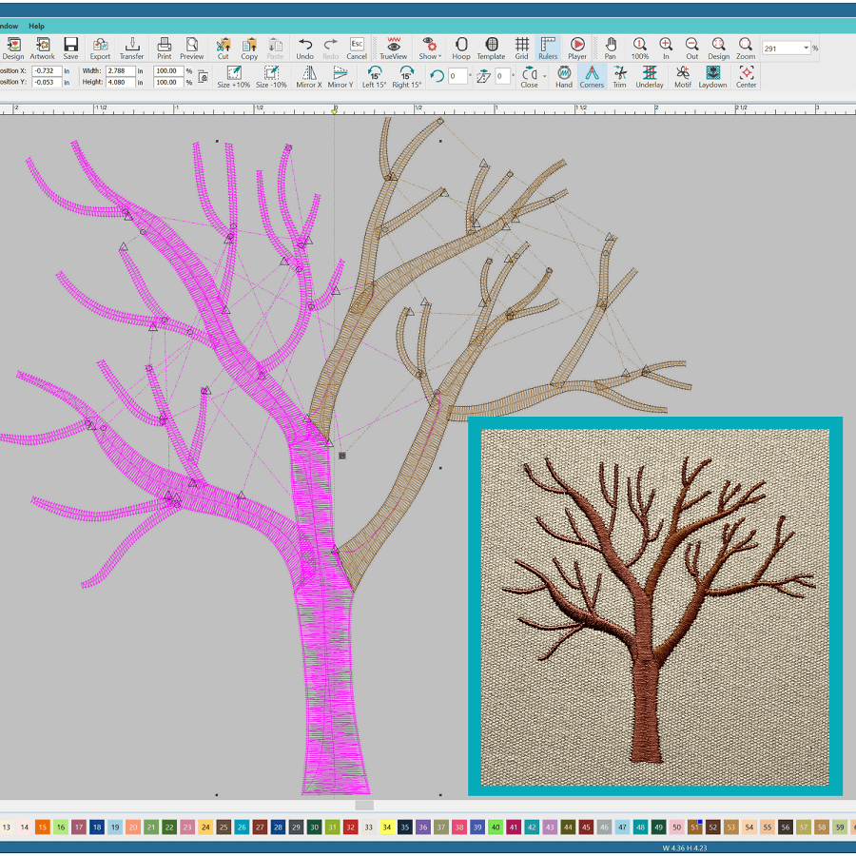Screen dimensions: 856x856
Task: Select the Hoop tool
Action: tap(461, 49)
